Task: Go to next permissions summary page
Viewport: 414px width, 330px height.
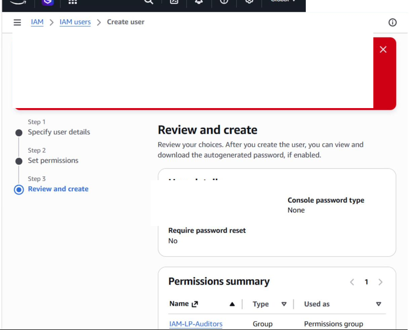Action: tap(380, 282)
